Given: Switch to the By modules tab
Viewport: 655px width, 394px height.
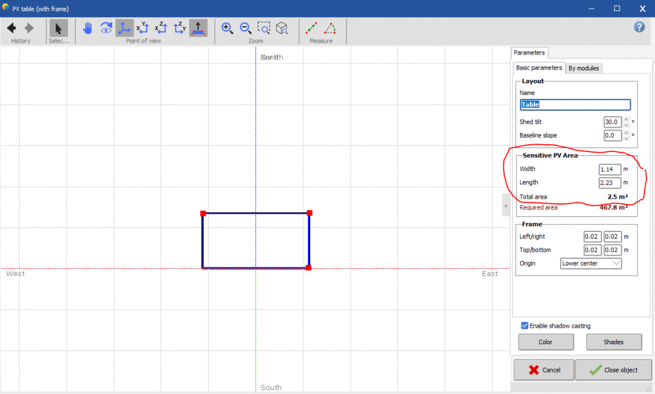Looking at the screenshot, I should coord(584,68).
